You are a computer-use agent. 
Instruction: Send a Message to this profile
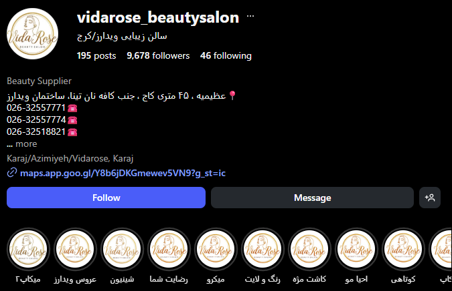pos(312,198)
